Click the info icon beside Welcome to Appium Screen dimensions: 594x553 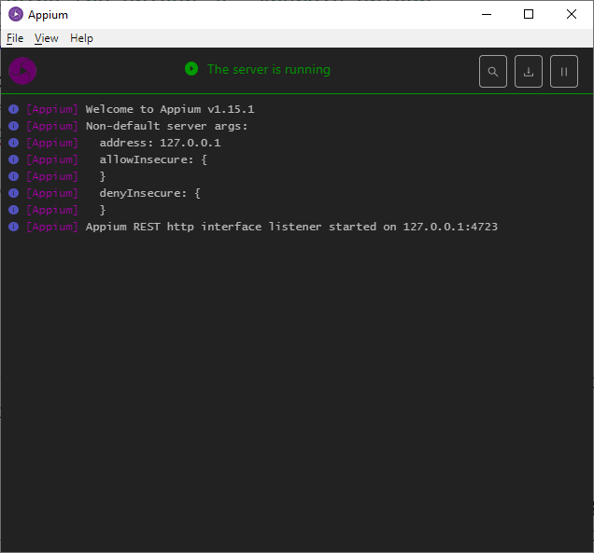click(14, 109)
